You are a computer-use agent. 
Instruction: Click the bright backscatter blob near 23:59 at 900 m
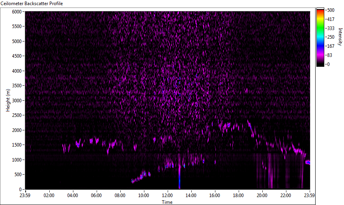pos(308,162)
